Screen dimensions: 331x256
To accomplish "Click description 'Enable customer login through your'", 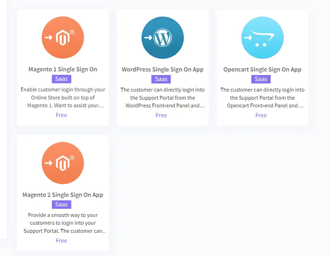I will pos(63,98).
